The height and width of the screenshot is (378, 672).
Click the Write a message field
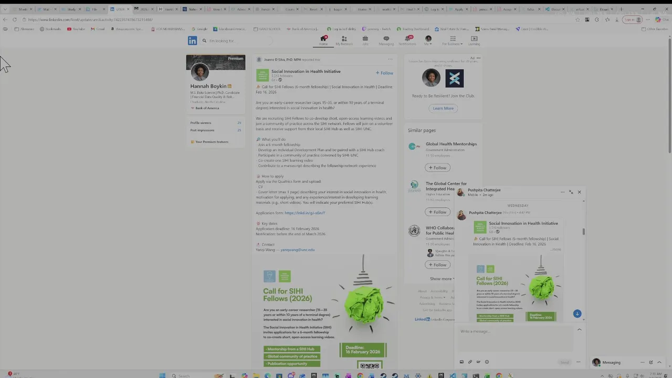click(514, 339)
